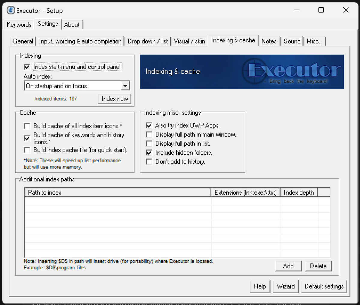Image resolution: width=360 pixels, height=305 pixels.
Task: Go to the General settings tab
Action: (x=23, y=41)
